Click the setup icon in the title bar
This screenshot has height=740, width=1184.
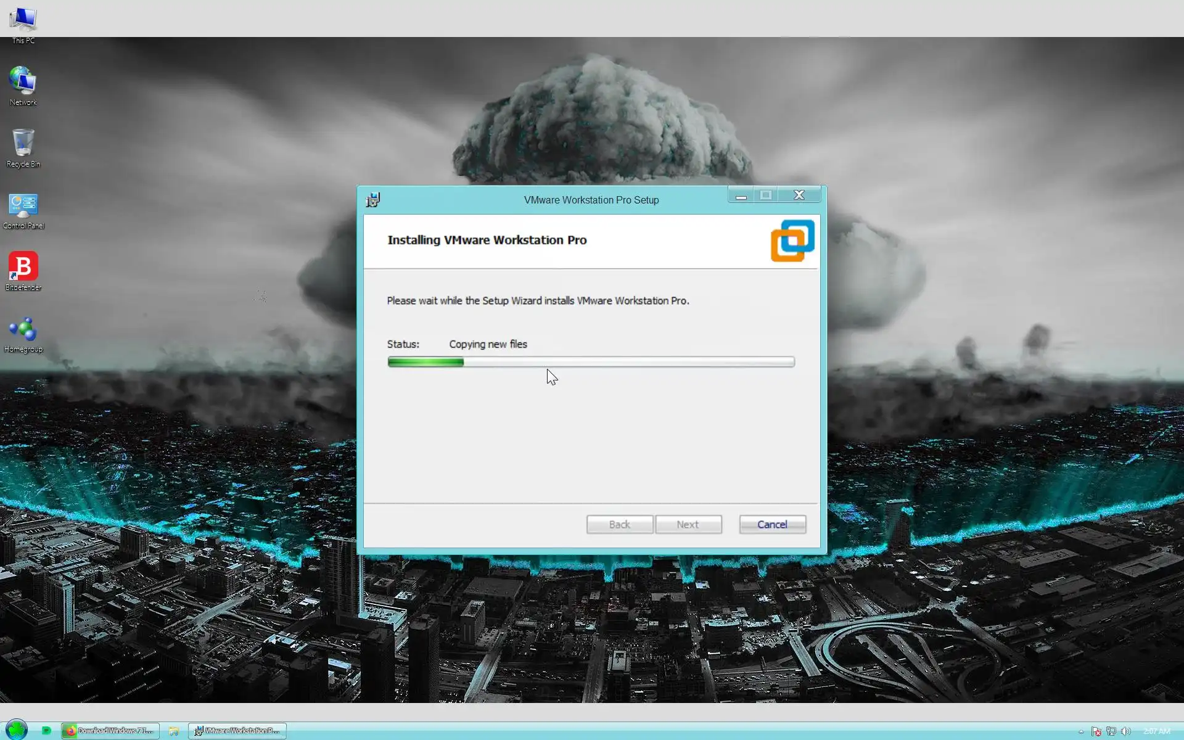(x=372, y=200)
